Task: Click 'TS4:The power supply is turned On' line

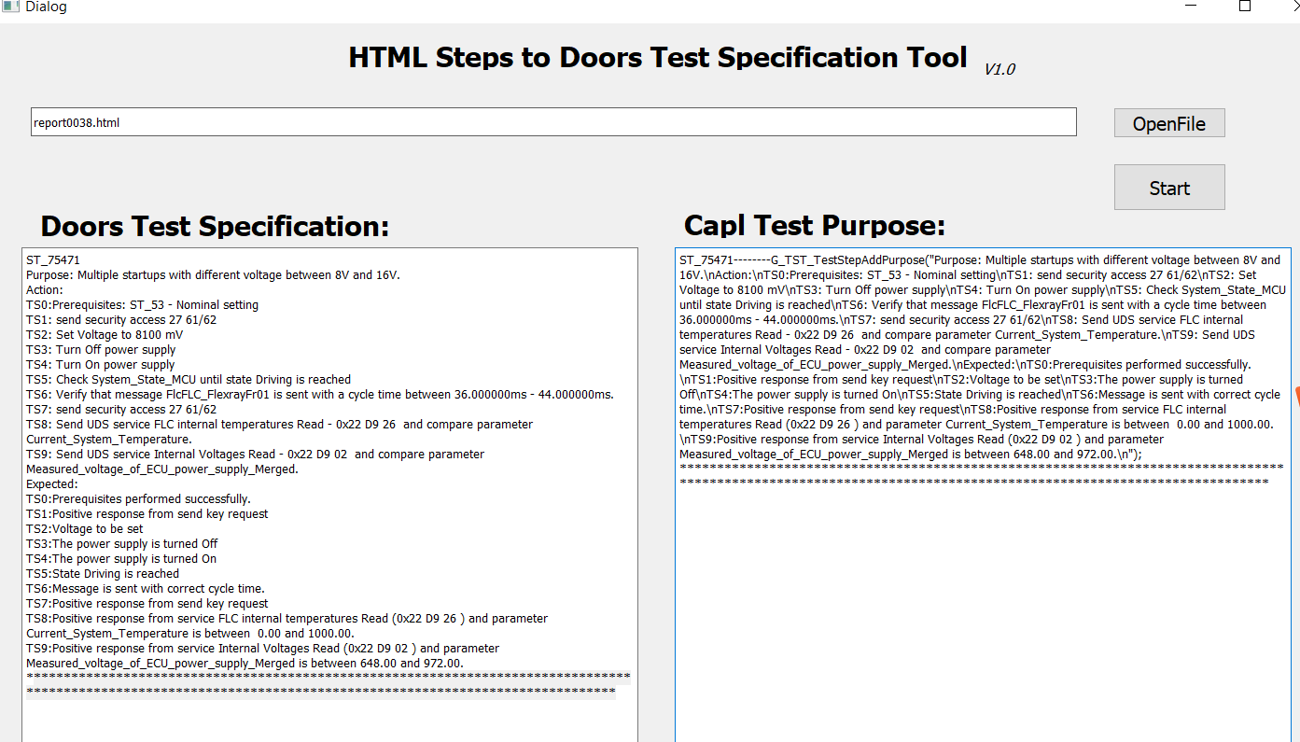Action: tap(121, 559)
